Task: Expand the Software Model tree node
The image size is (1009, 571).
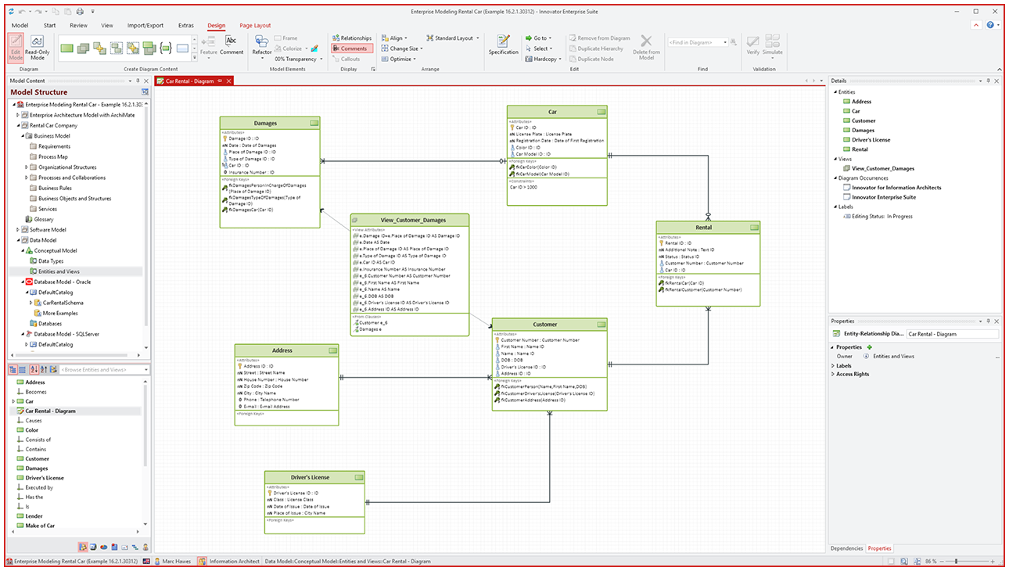Action: click(x=18, y=230)
